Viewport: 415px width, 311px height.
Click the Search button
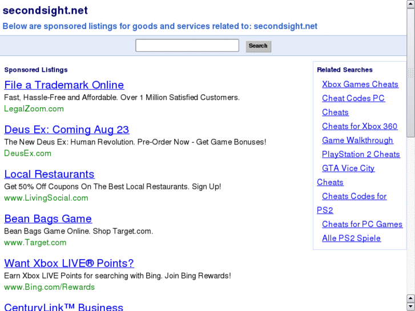point(258,46)
